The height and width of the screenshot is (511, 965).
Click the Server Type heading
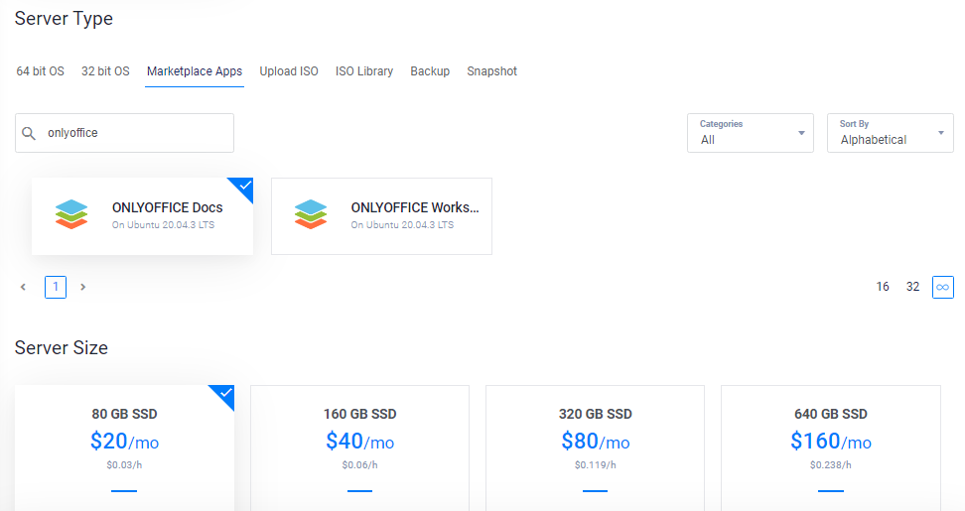click(64, 19)
